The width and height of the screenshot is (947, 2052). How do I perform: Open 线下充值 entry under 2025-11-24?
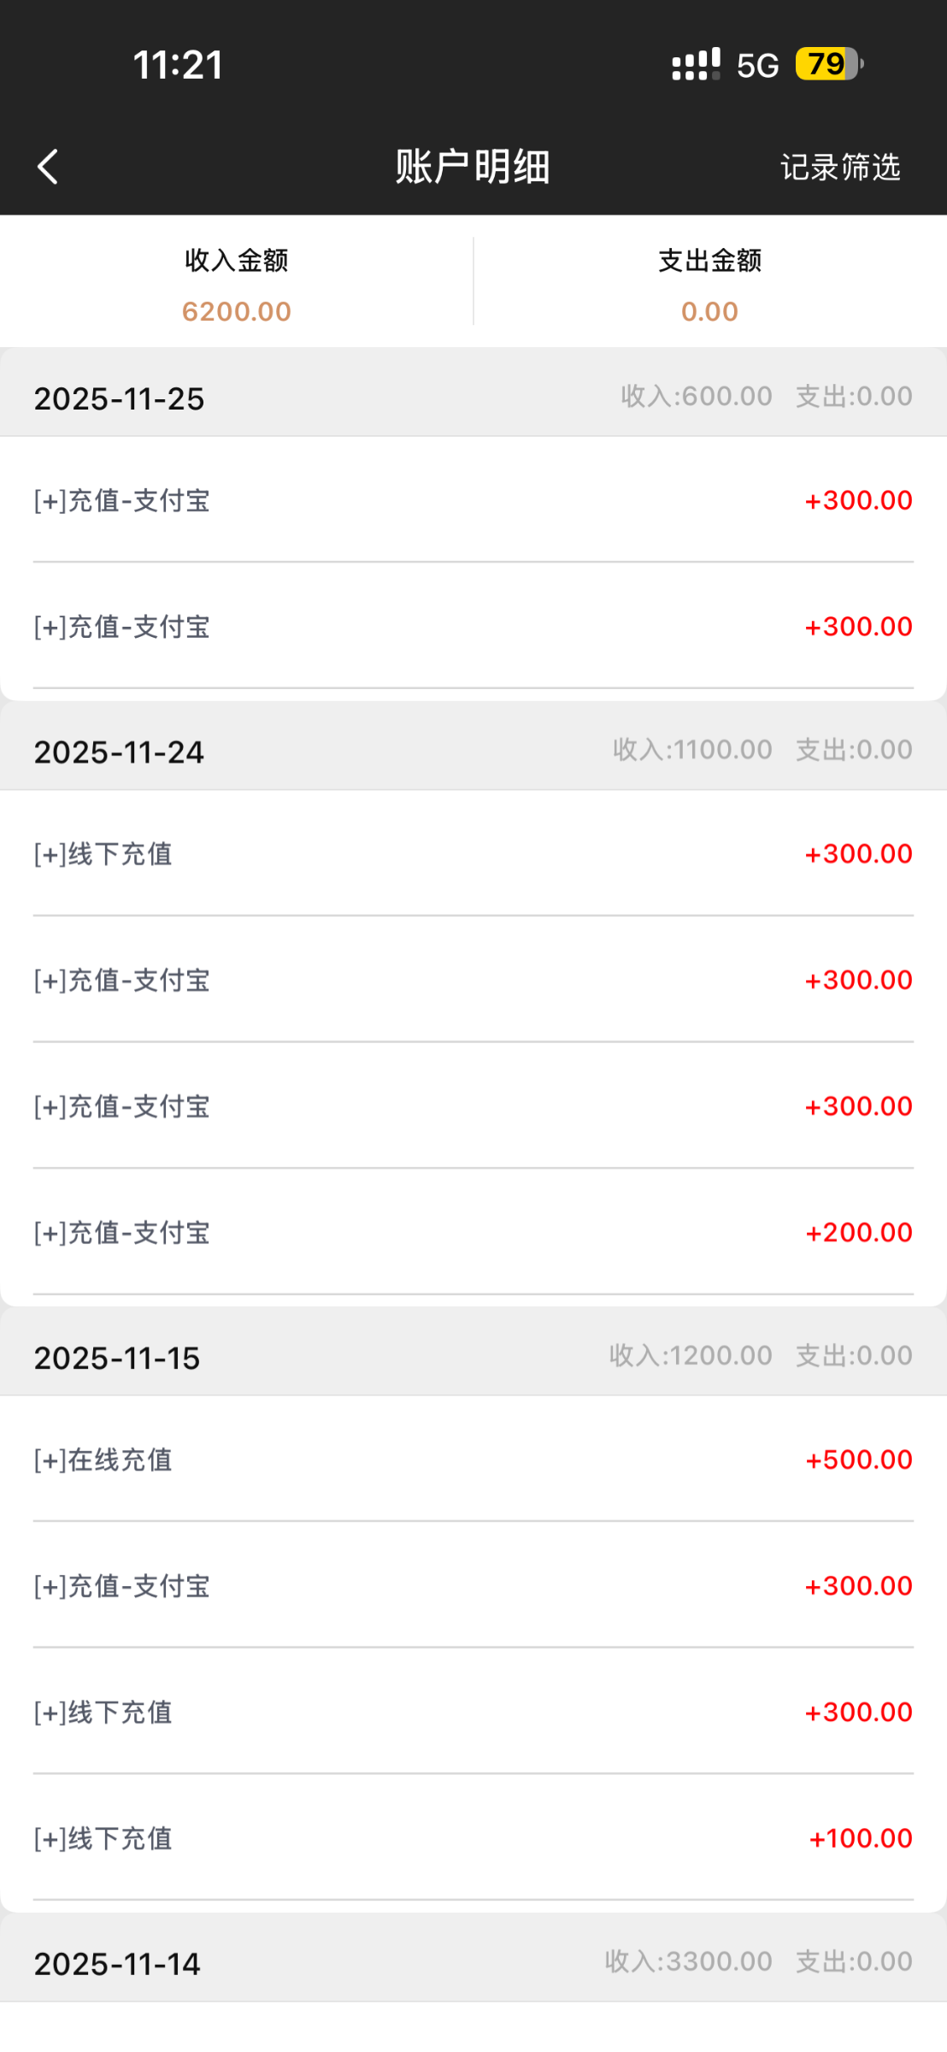pyautogui.click(x=473, y=853)
